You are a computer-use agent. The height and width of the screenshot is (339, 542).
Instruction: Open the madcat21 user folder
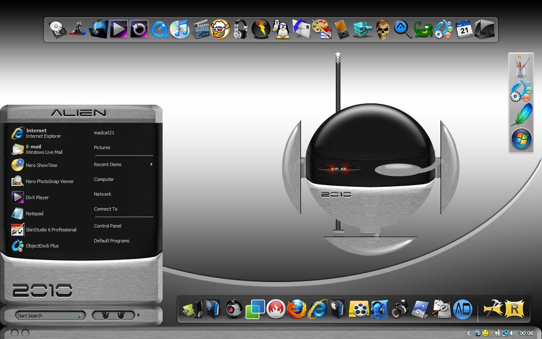pos(104,133)
